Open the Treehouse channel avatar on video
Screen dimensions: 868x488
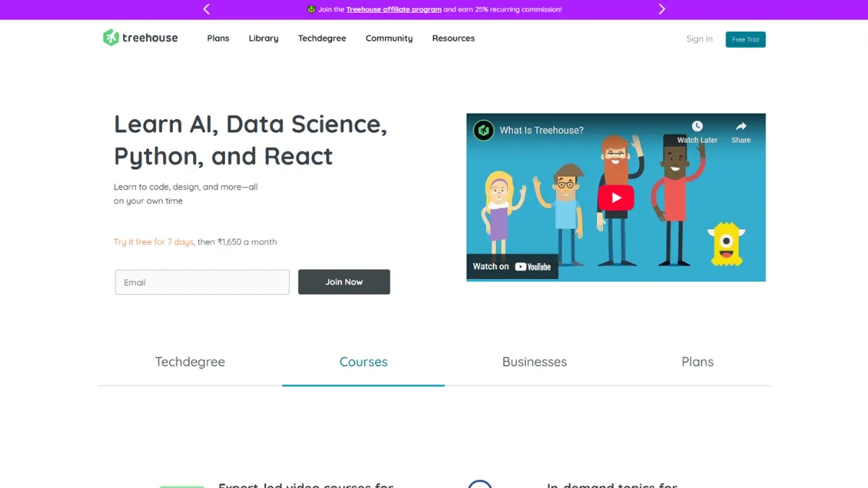click(x=483, y=130)
